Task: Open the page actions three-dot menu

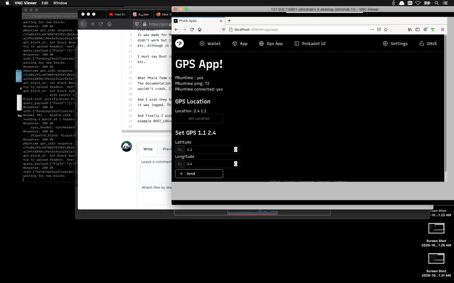Action: 372,29
